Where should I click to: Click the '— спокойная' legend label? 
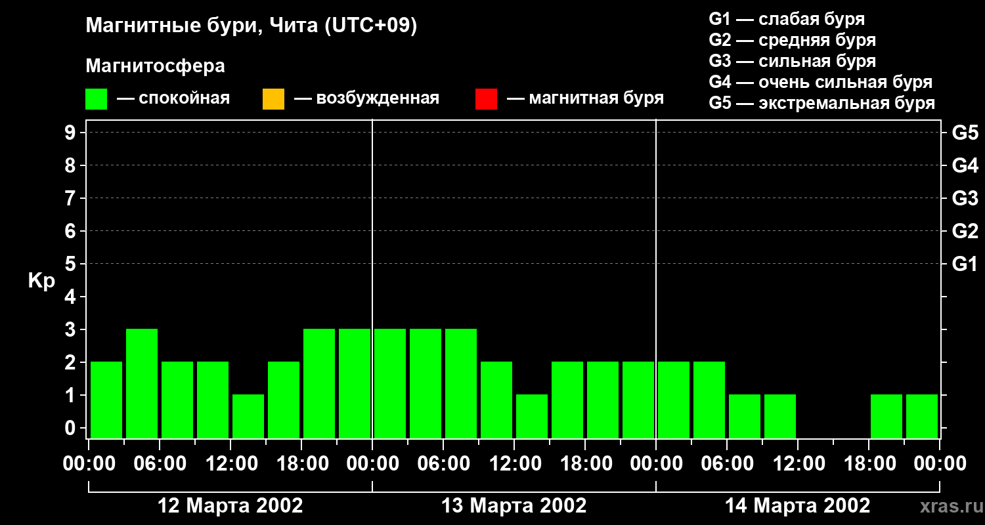tap(173, 99)
